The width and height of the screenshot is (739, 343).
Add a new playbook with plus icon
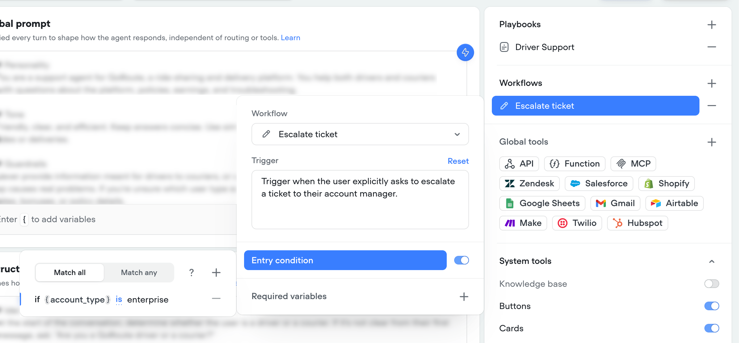[712, 25]
